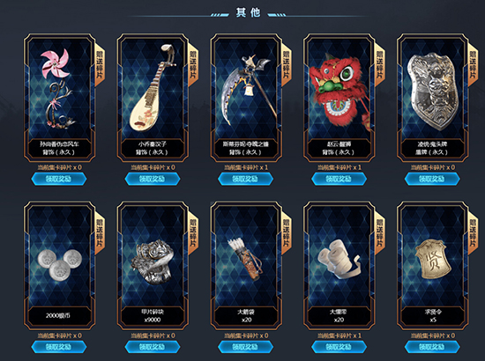
Task: Claim reward under the pinwheel card
Action: click(59, 179)
